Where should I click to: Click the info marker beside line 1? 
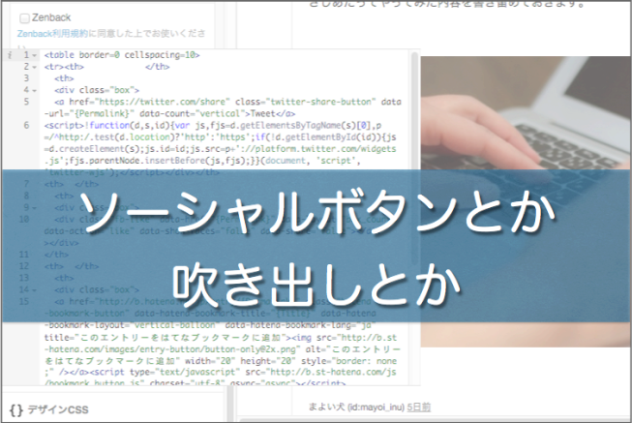coord(10,55)
